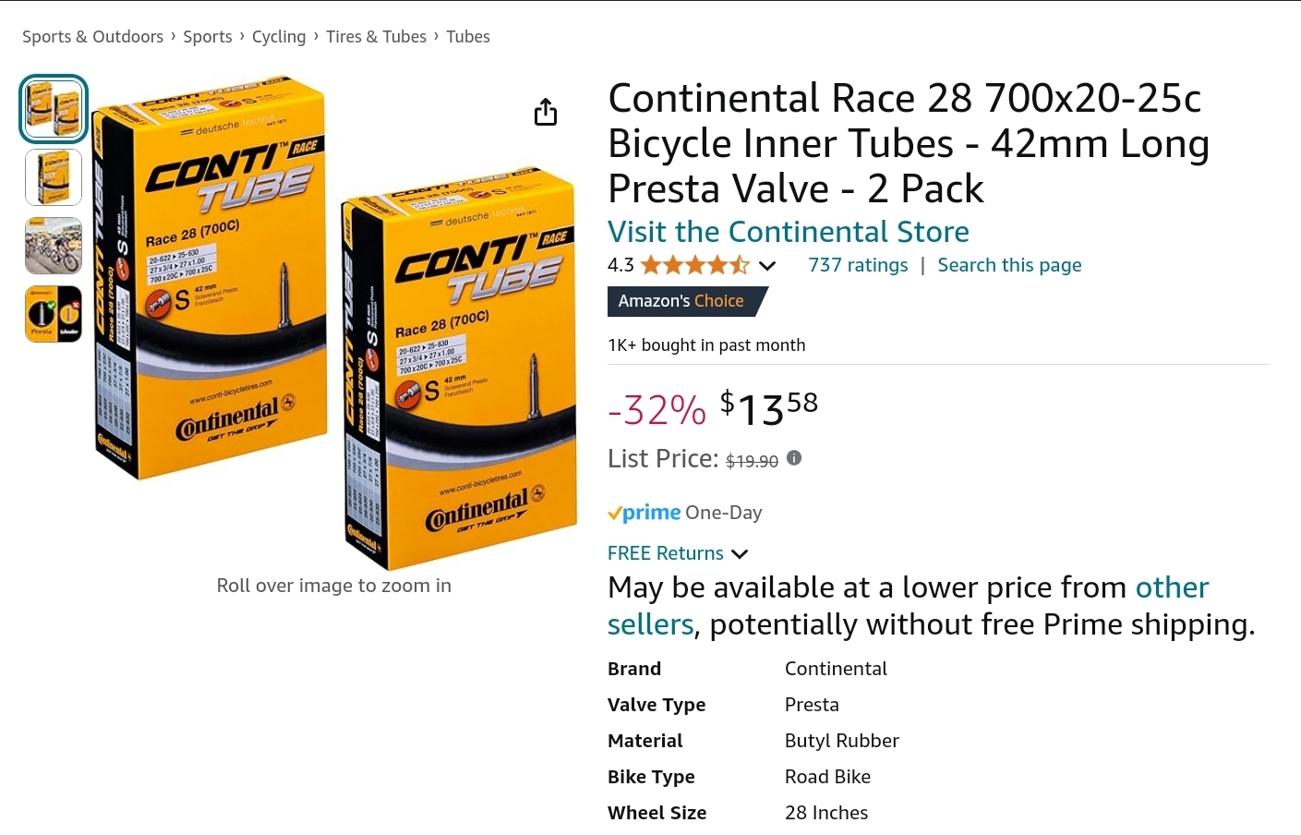Click the main Conti Tube product image
Viewport: 1301px width, 835px height.
pos(334,323)
